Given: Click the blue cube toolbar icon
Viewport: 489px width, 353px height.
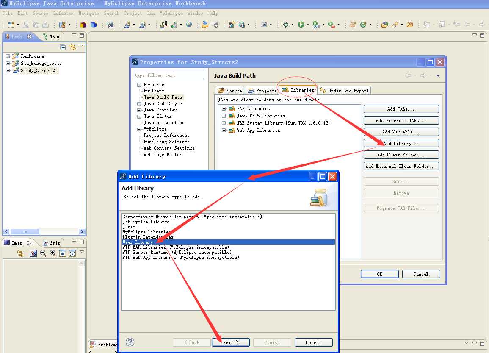Looking at the screenshot, I should [x=94, y=25].
